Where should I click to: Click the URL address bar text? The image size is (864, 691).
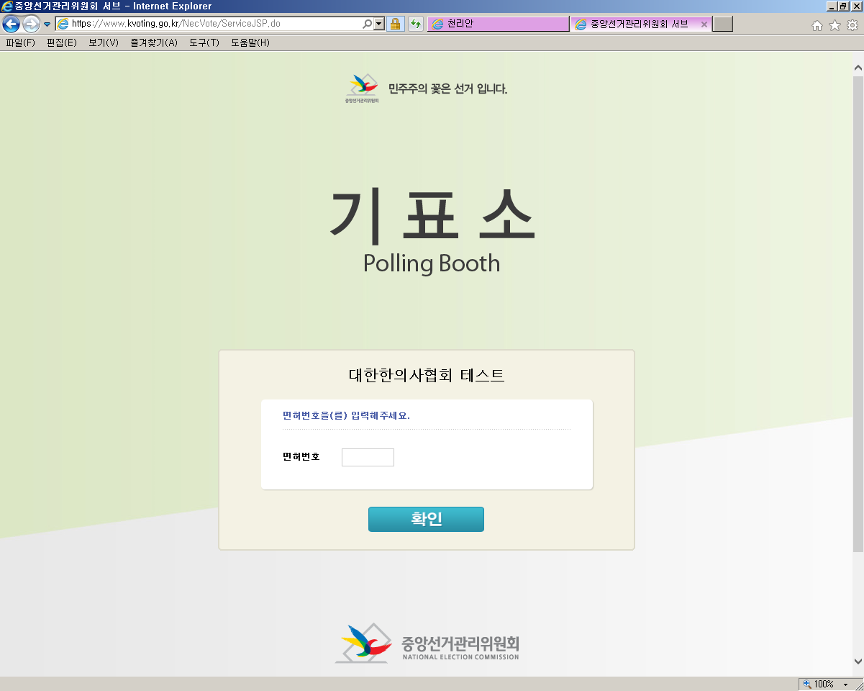[216, 24]
